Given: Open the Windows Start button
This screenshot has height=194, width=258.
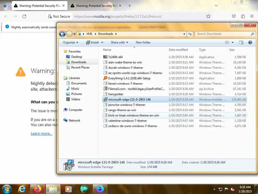Looking at the screenshot, I should point(7,189).
